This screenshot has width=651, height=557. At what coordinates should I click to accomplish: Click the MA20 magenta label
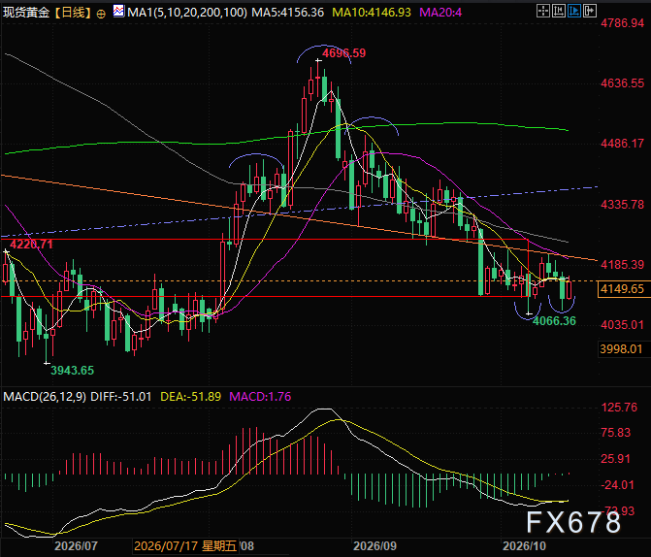point(440,13)
